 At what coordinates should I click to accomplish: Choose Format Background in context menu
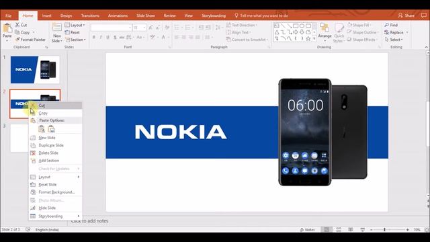point(55,192)
